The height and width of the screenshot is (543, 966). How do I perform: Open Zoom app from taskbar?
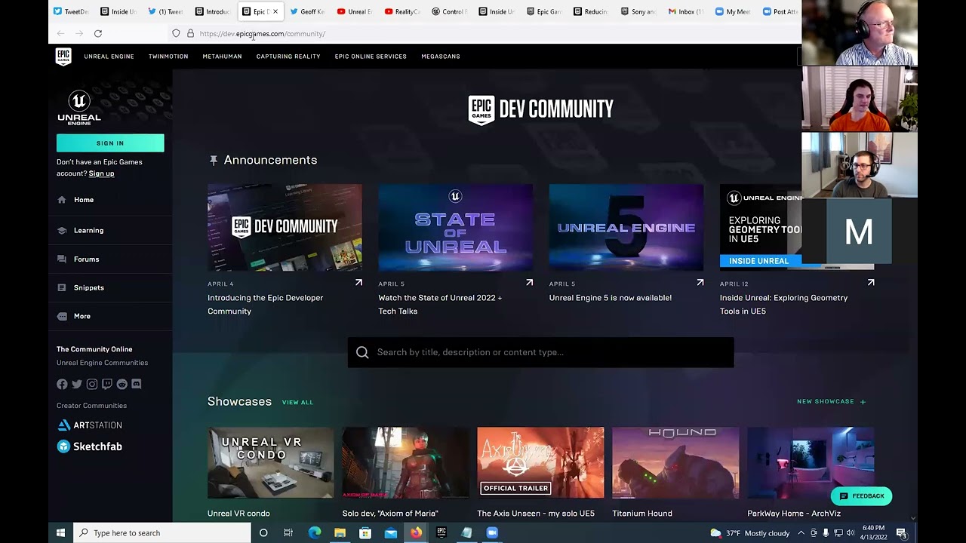[x=492, y=532]
